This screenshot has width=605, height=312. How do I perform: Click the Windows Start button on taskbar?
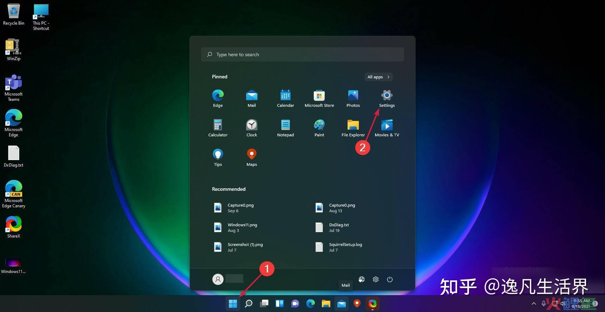233,304
